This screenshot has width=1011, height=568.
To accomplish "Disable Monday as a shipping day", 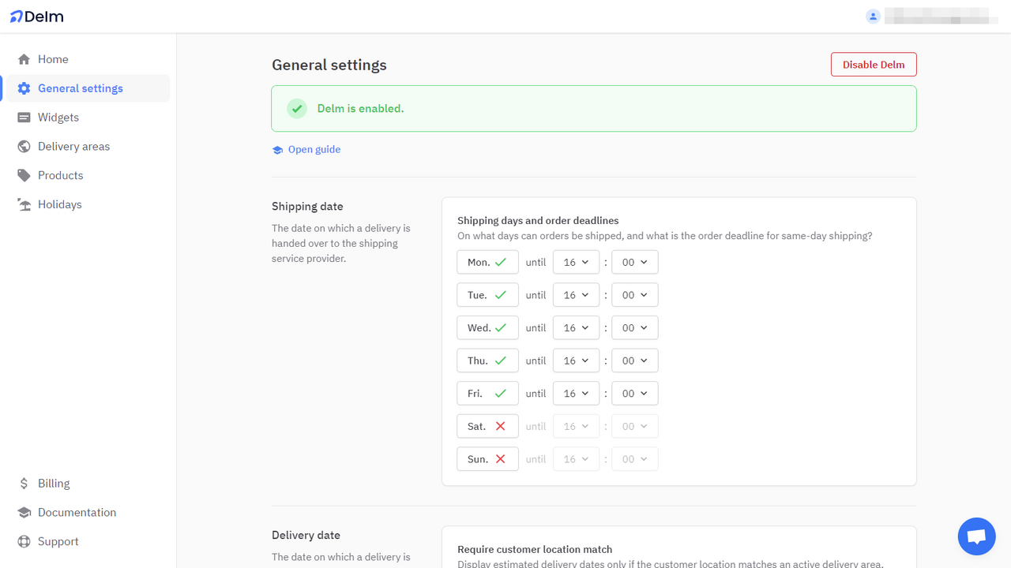I will 487,261.
